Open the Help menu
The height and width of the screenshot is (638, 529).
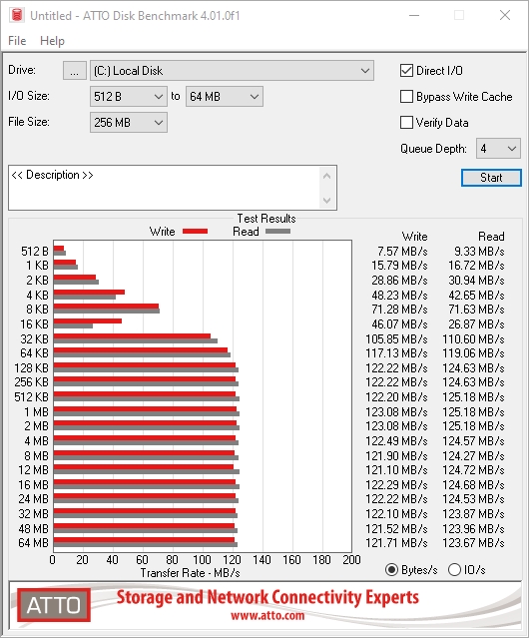point(52,41)
